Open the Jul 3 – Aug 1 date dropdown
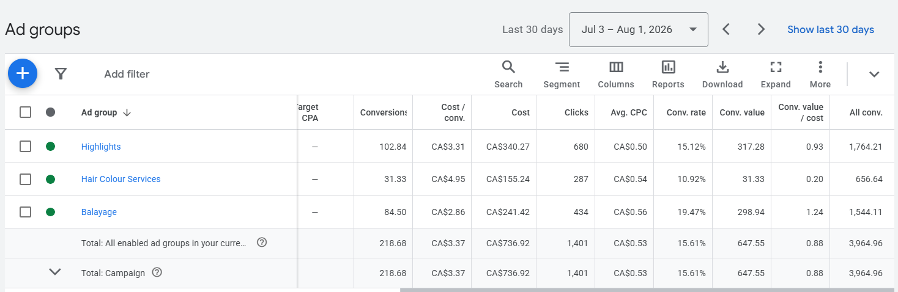 (x=639, y=29)
